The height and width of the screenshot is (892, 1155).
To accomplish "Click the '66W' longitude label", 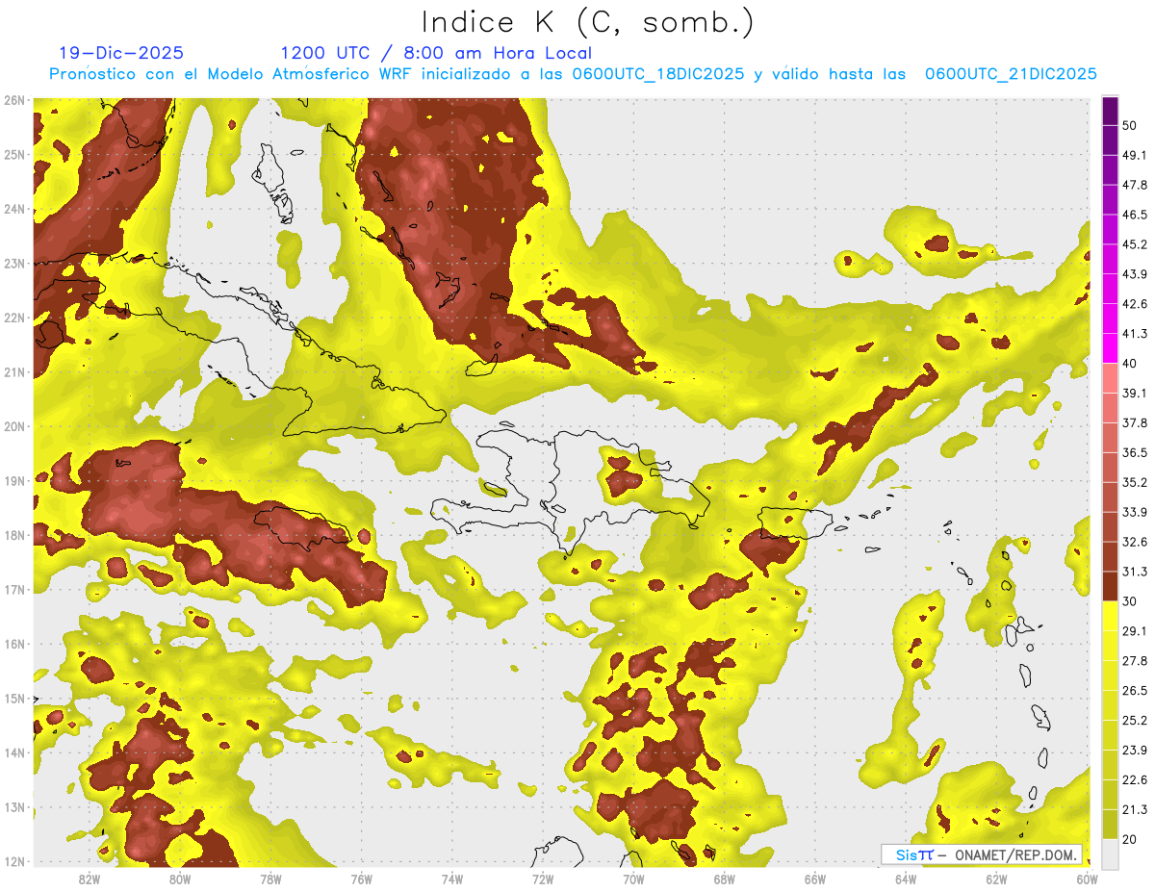I will 815,879.
